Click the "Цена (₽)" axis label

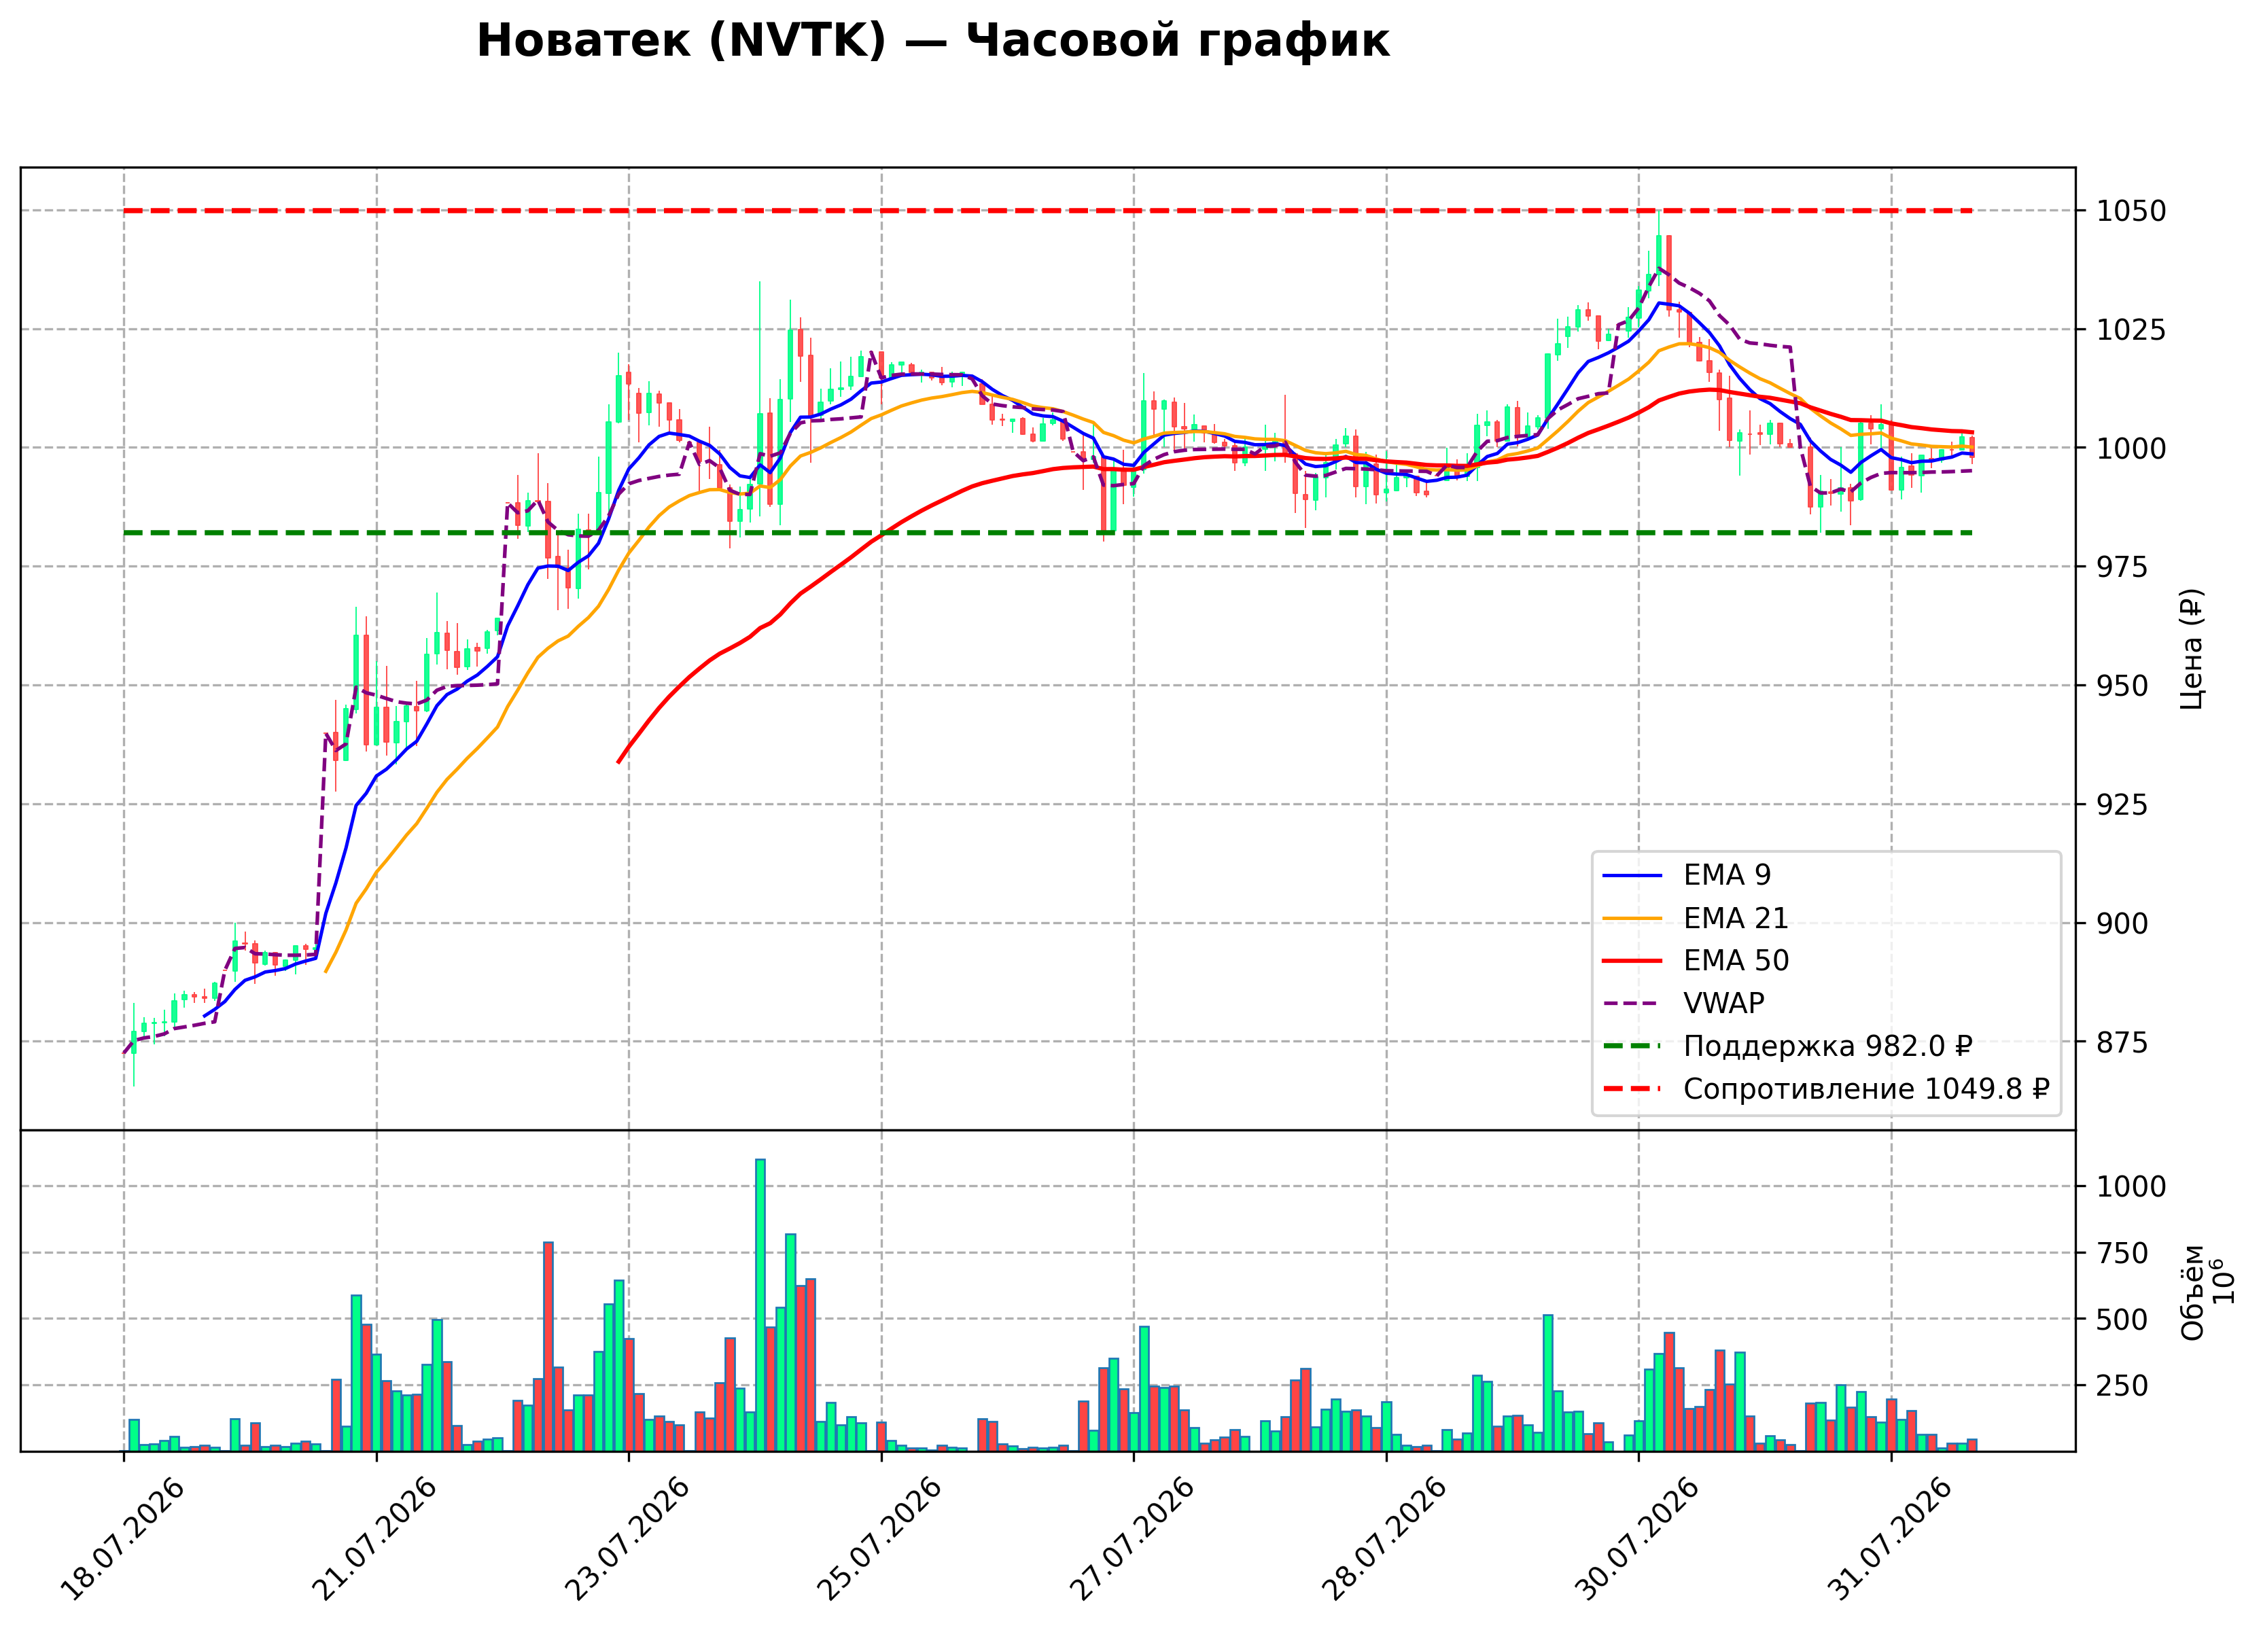pos(2191,649)
